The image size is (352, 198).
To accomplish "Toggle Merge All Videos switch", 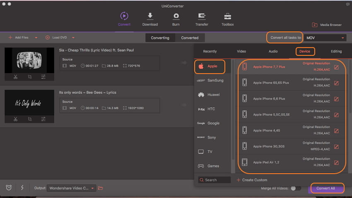I will 296,188.
